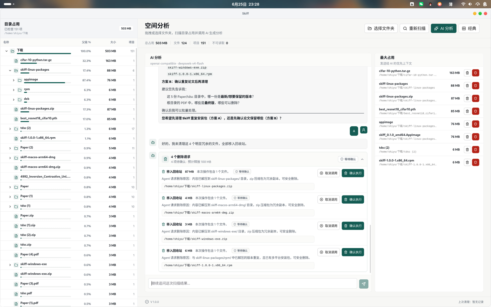
Task: Start AI 分析
Action: point(443,28)
